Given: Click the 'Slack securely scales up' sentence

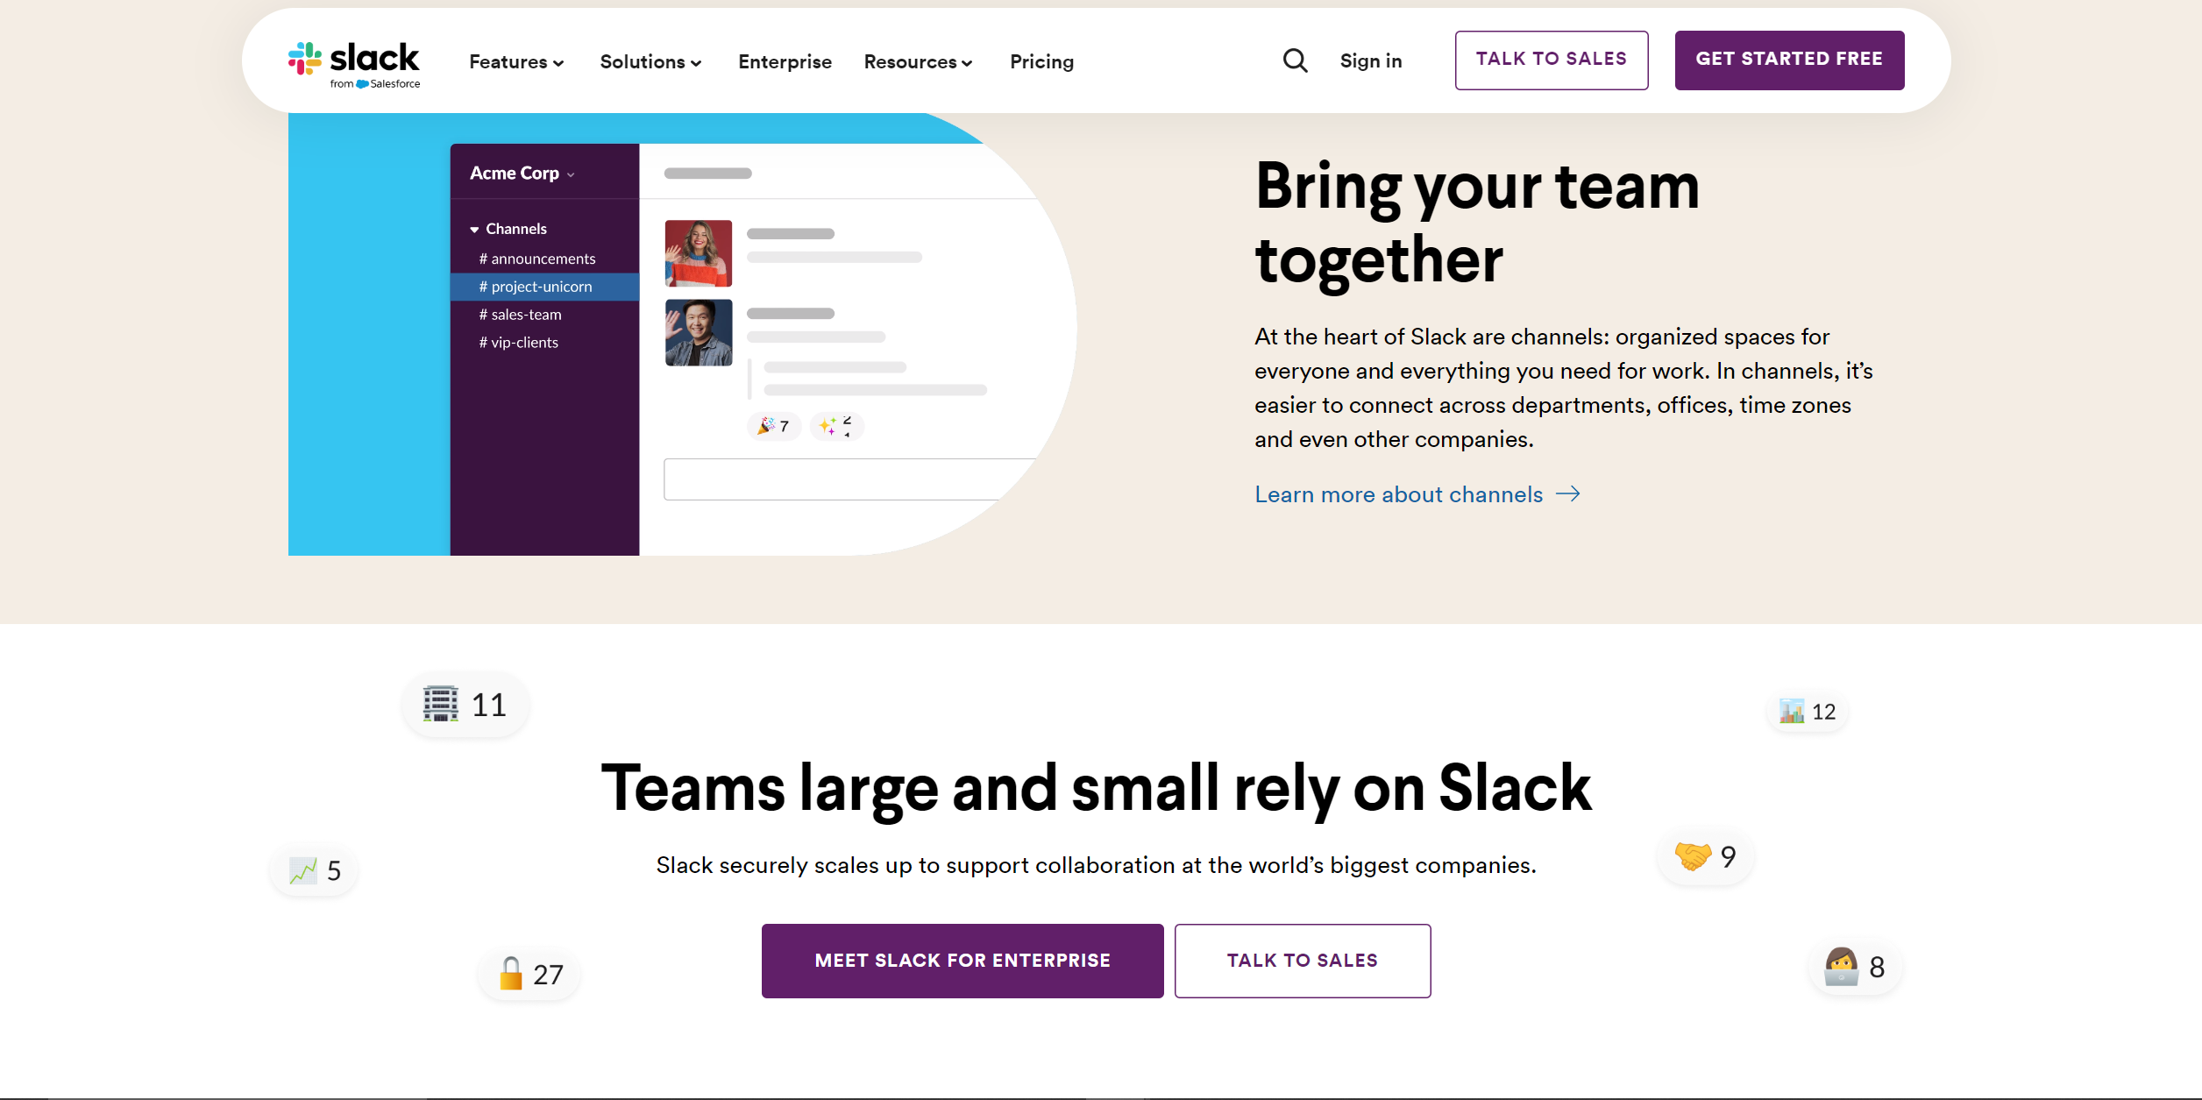Looking at the screenshot, I should [1096, 865].
